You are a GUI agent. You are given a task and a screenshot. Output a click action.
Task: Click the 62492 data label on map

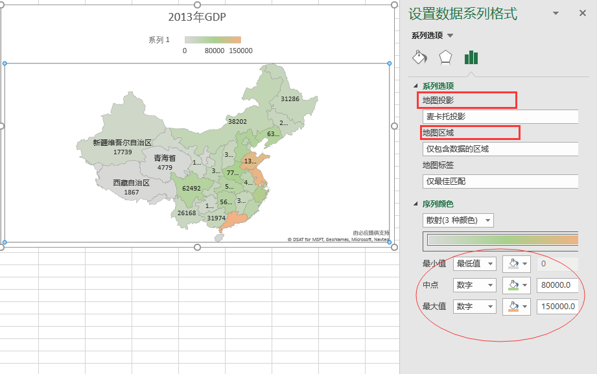point(191,188)
